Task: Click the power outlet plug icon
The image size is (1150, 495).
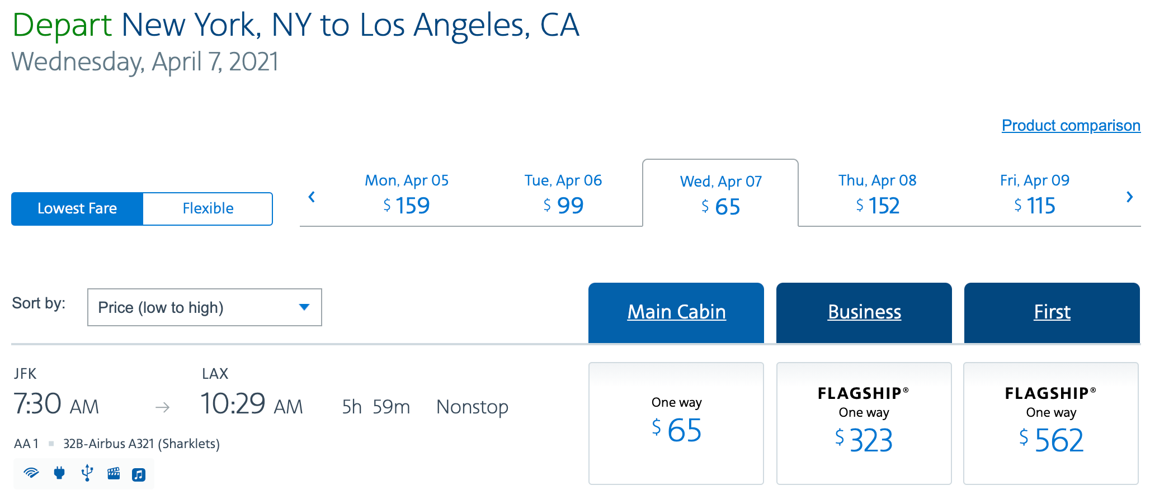Action: tap(59, 474)
